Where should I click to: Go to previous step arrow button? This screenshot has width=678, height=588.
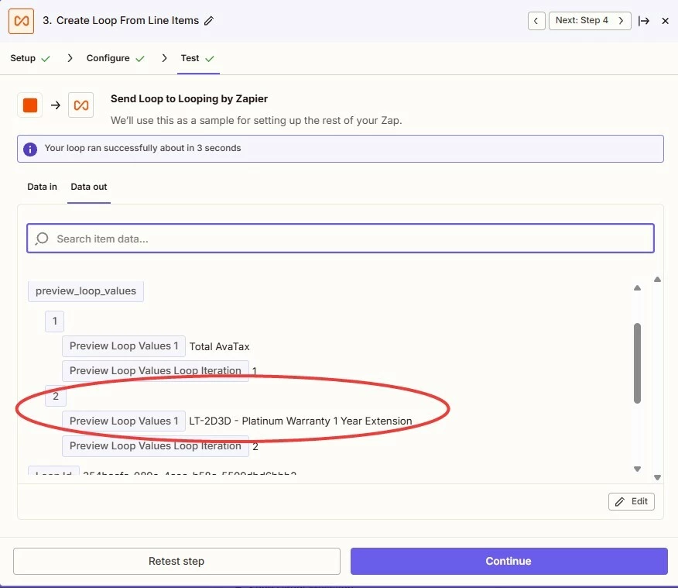pos(536,21)
